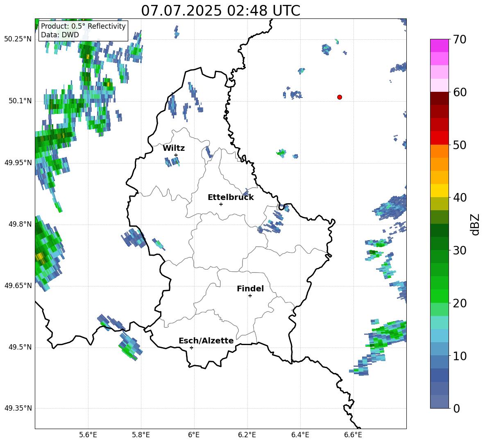Click the Findel station label
The image size is (485, 443).
point(250,289)
